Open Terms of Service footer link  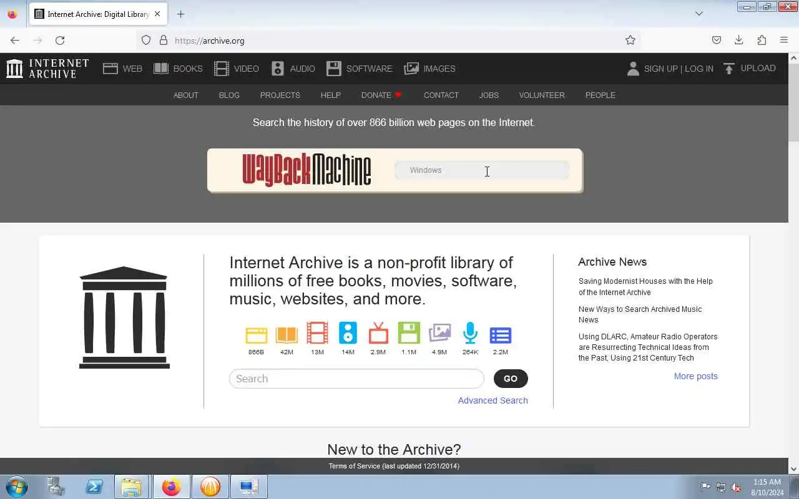(x=394, y=466)
